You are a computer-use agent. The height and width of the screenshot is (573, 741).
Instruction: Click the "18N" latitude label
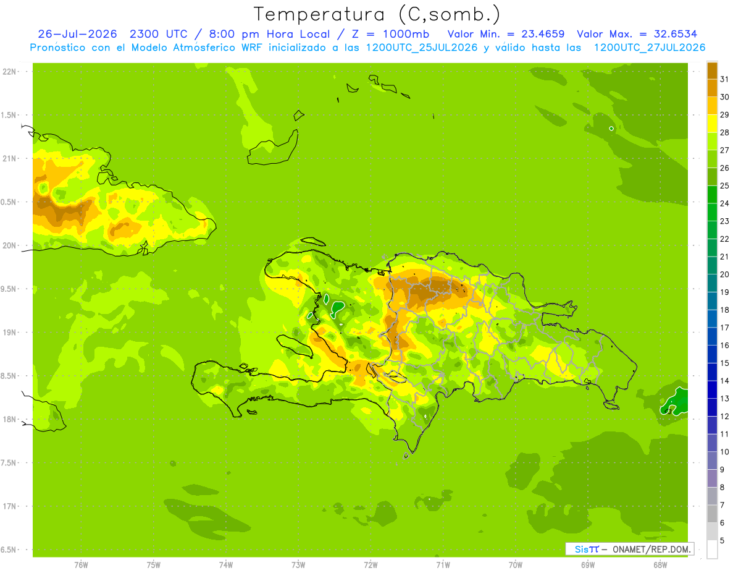[10, 420]
